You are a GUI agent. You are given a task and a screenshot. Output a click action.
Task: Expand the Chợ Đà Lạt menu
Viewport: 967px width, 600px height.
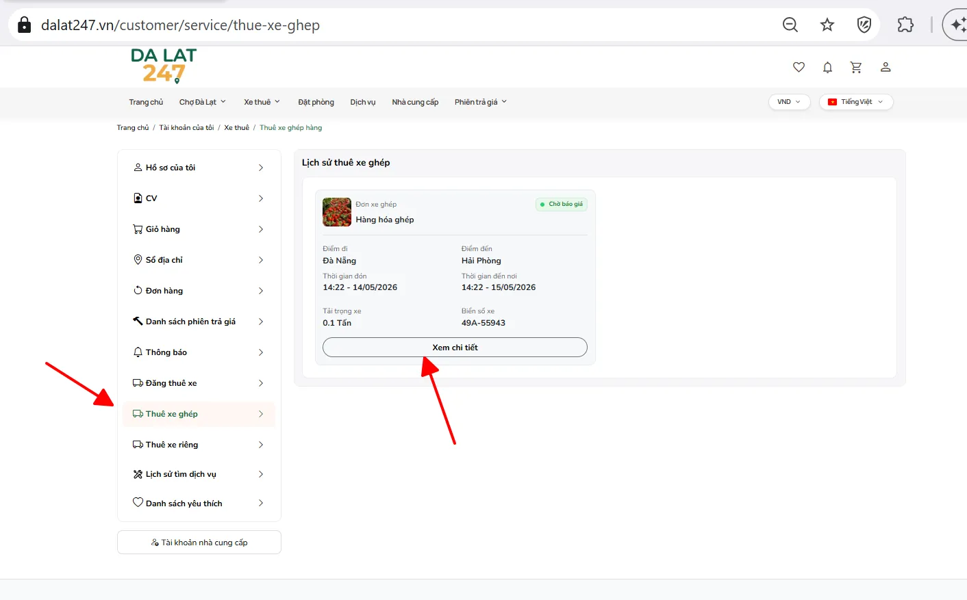(x=203, y=102)
